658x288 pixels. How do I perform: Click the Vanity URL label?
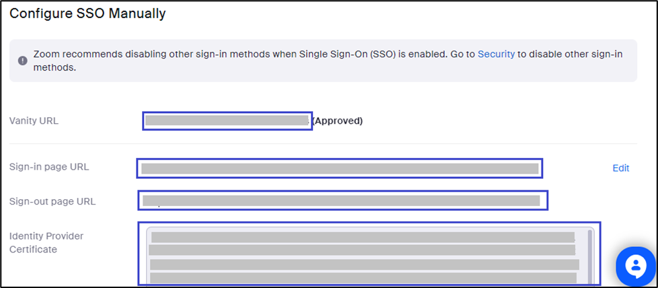[34, 121]
